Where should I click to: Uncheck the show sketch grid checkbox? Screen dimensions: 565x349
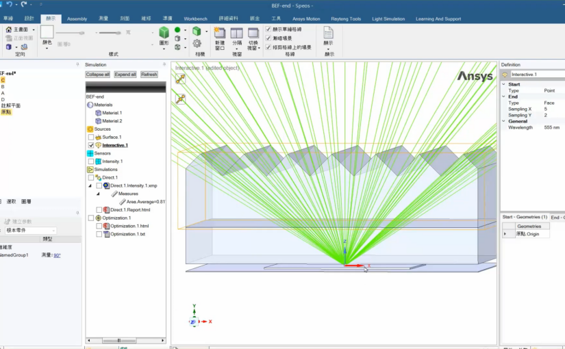(268, 29)
